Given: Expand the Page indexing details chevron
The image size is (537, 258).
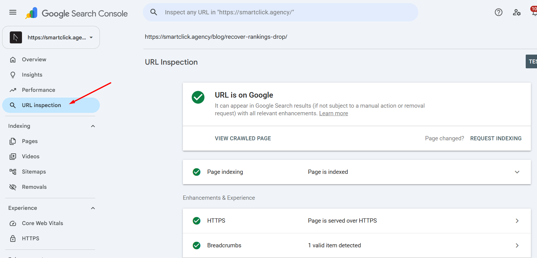Looking at the screenshot, I should coord(517,172).
